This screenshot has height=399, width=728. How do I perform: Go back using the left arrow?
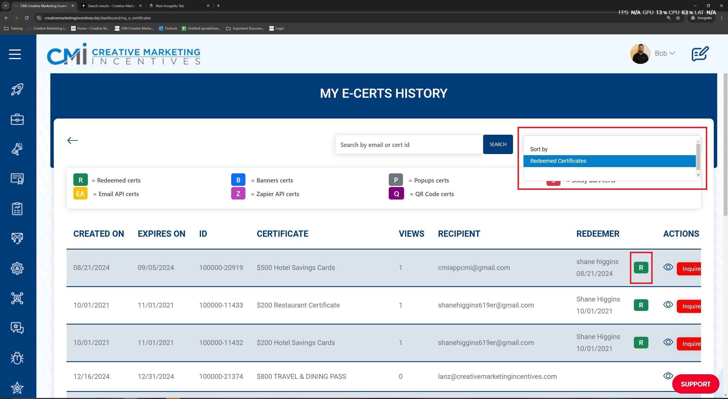click(x=73, y=140)
